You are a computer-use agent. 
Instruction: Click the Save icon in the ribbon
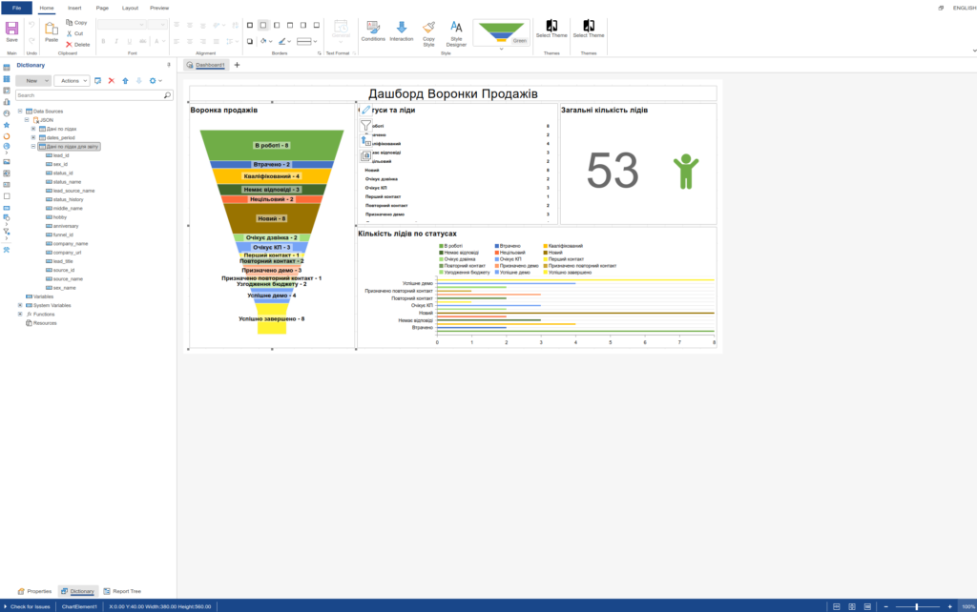click(11, 29)
